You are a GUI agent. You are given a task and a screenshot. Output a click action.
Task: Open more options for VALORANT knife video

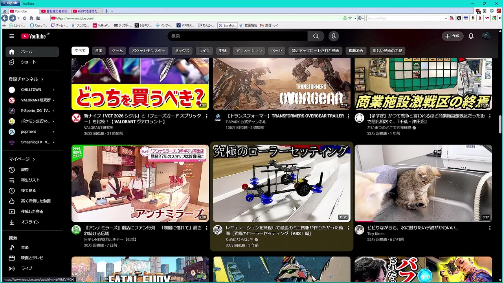click(206, 116)
